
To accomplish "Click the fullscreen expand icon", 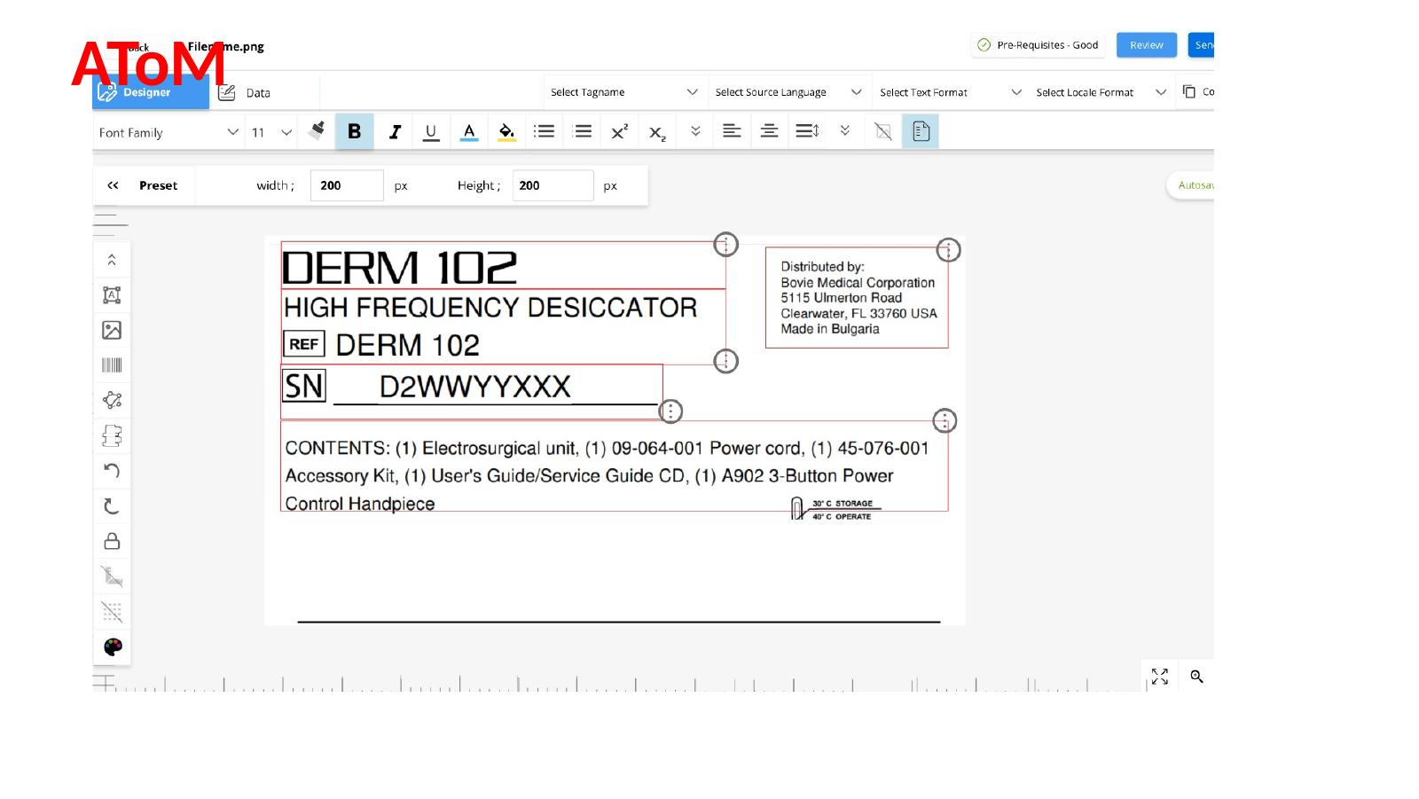I will pyautogui.click(x=1160, y=676).
